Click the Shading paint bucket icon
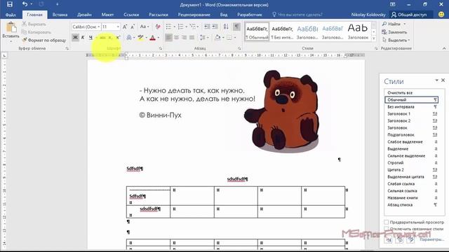Image resolution: width=449 pixels, height=252 pixels. point(217,37)
